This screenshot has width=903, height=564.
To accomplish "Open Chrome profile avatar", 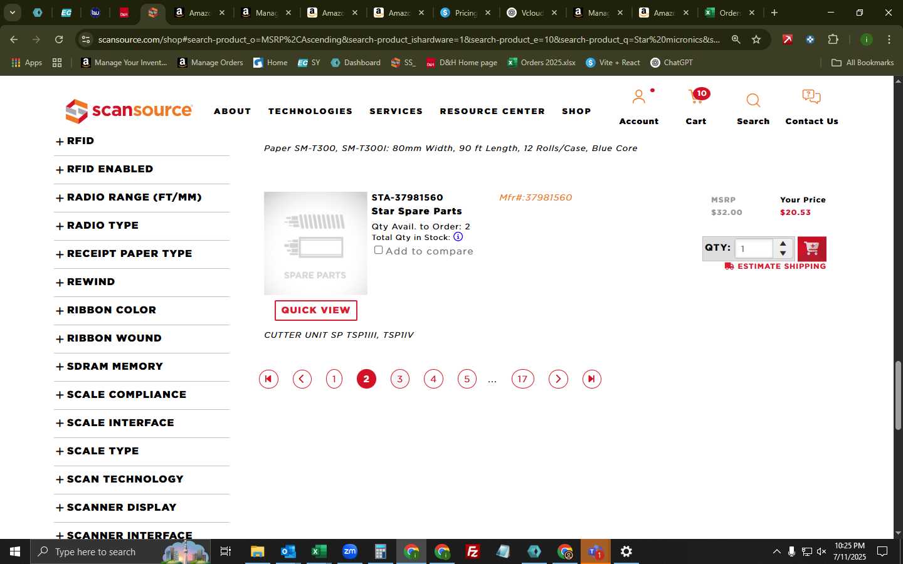I will tap(866, 39).
